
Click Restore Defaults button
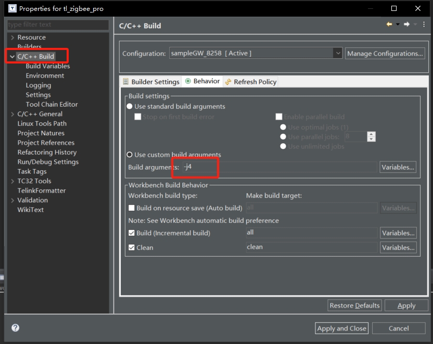[x=355, y=305]
